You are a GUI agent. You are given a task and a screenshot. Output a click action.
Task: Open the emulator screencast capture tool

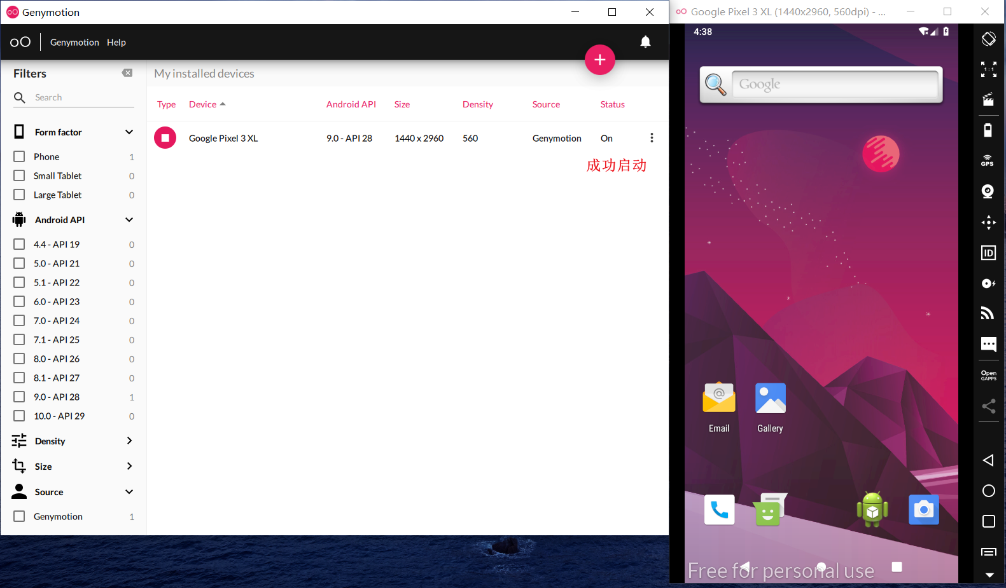(x=988, y=100)
